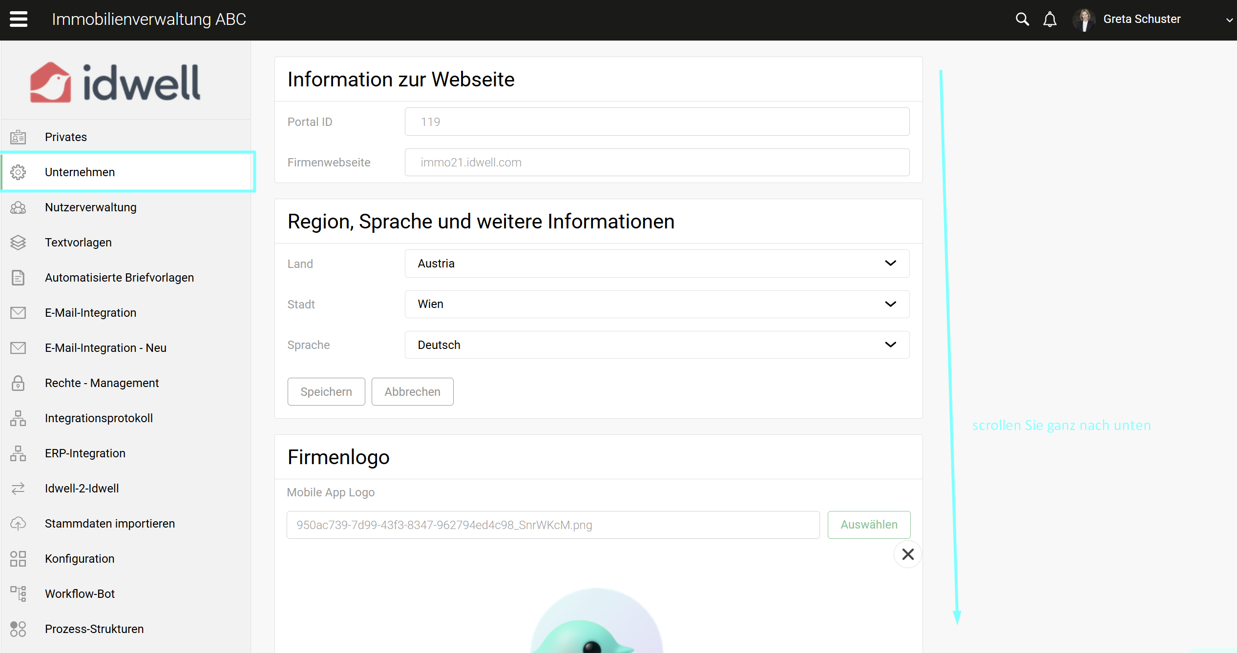The width and height of the screenshot is (1237, 653).
Task: Select Konfiguration in the sidebar
Action: pos(80,558)
